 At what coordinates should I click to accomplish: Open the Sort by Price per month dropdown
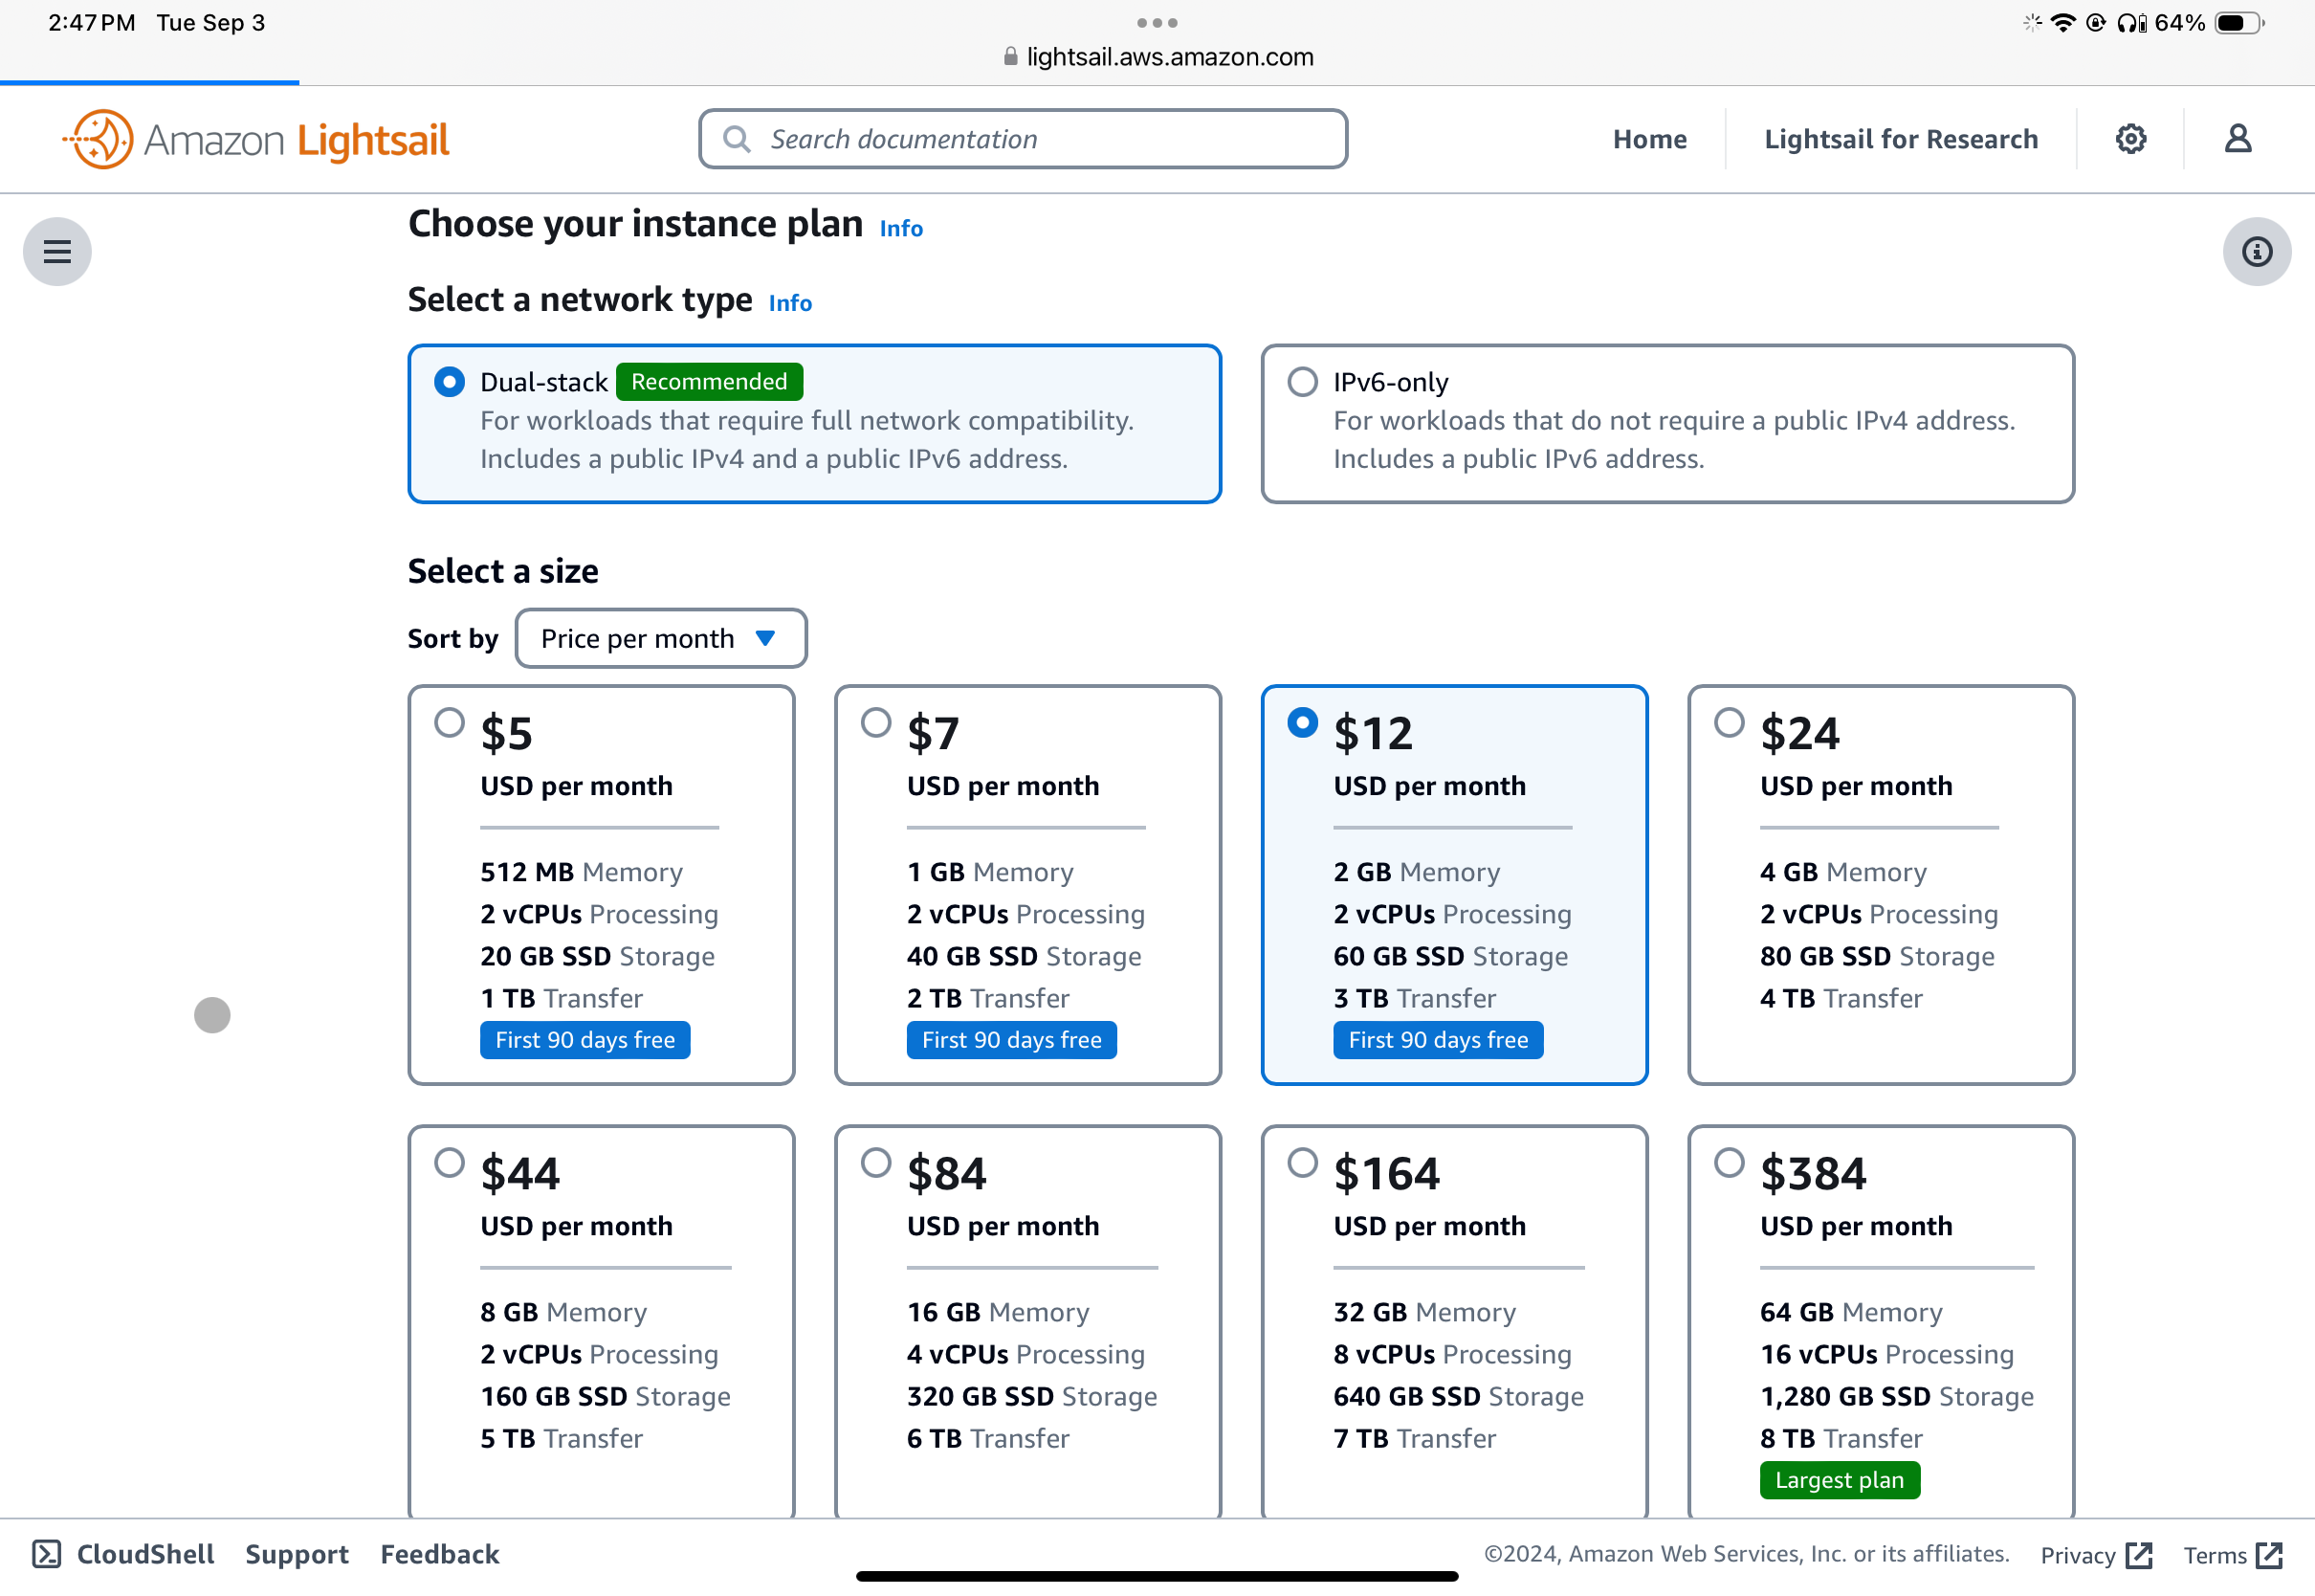tap(661, 638)
